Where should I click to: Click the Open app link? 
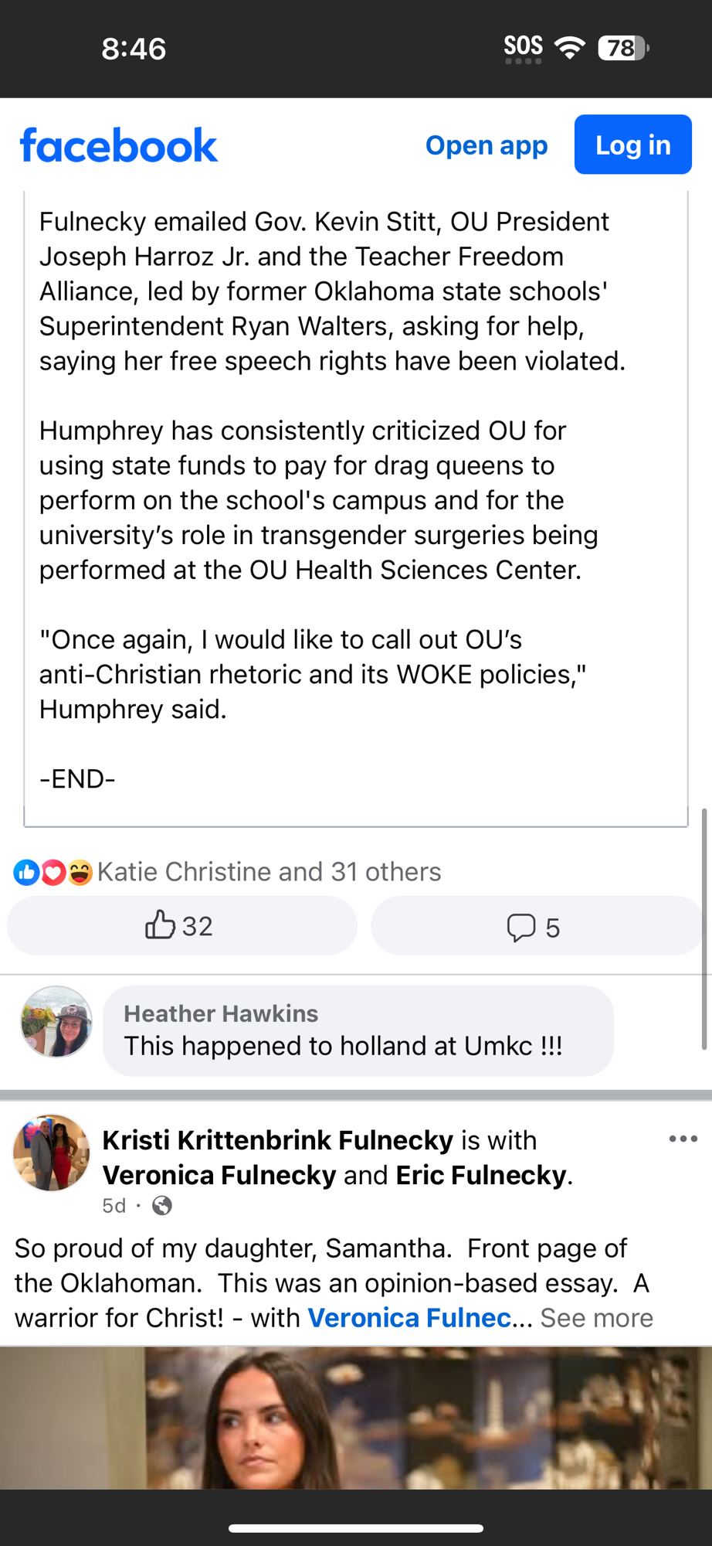click(487, 145)
